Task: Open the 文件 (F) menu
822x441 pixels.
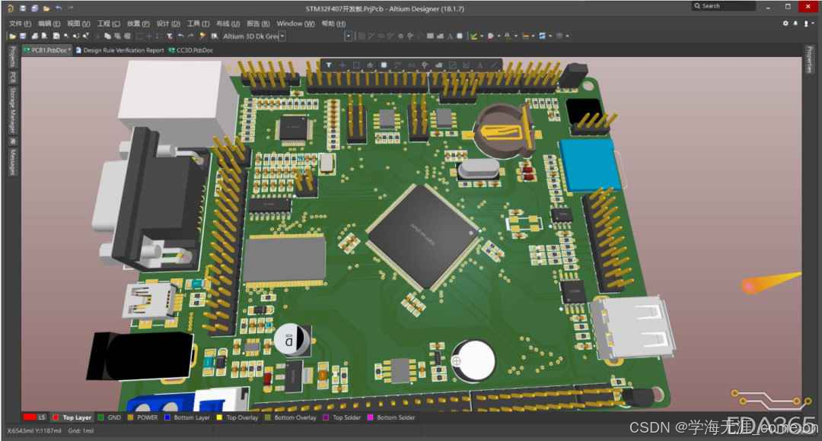Action: [x=20, y=24]
